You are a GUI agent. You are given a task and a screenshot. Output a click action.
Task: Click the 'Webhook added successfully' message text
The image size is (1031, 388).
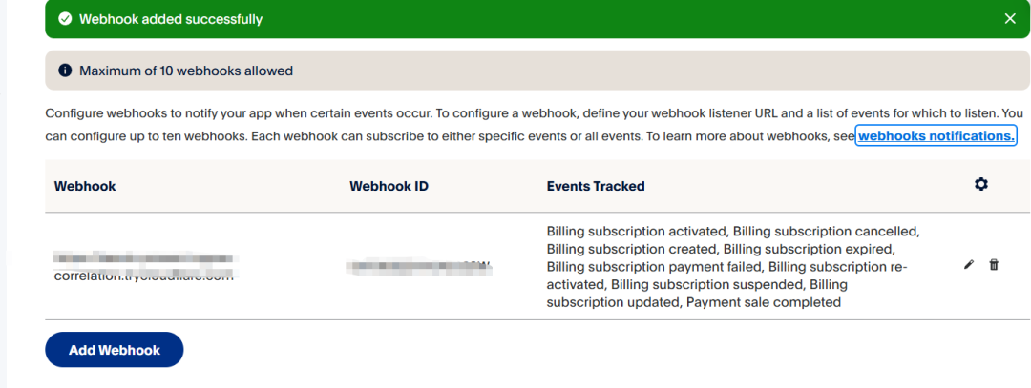pos(171,19)
